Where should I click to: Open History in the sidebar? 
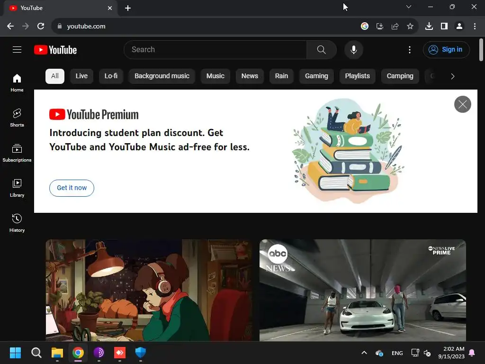[x=17, y=223]
